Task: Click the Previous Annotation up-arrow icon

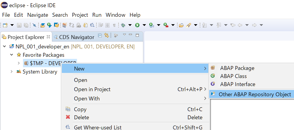Action: pos(218,25)
